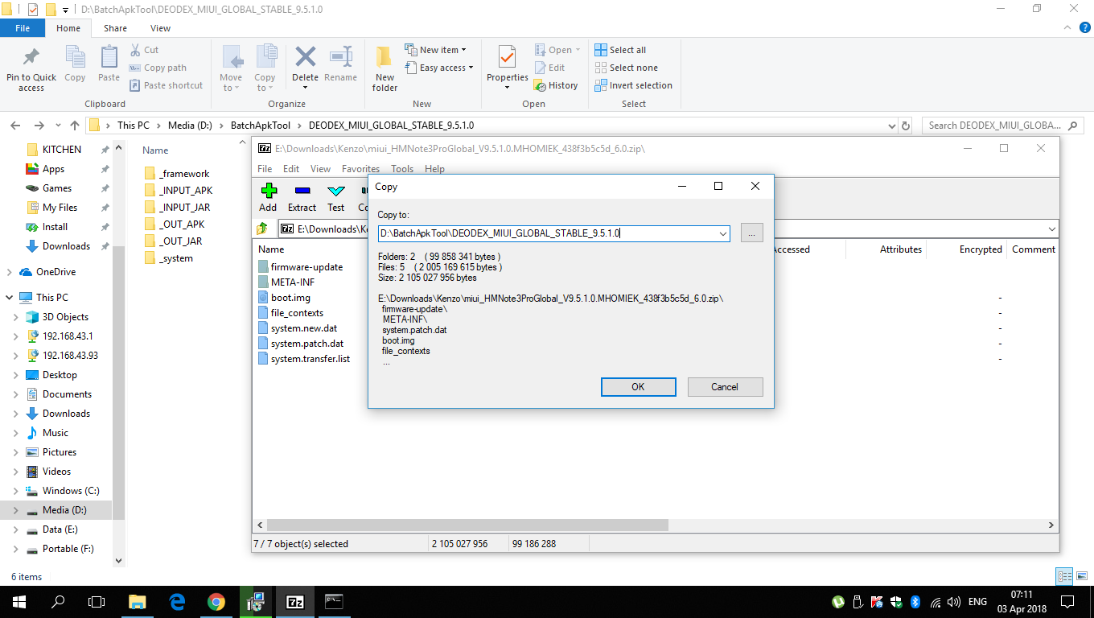Click the Rename ribbon icon
This screenshot has height=618, width=1094.
[x=341, y=57]
